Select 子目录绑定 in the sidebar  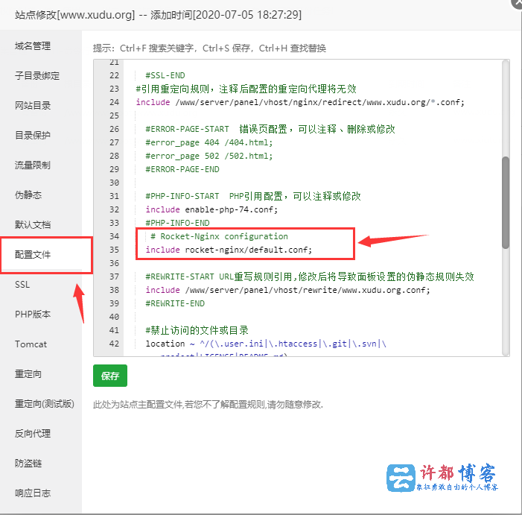(x=37, y=76)
